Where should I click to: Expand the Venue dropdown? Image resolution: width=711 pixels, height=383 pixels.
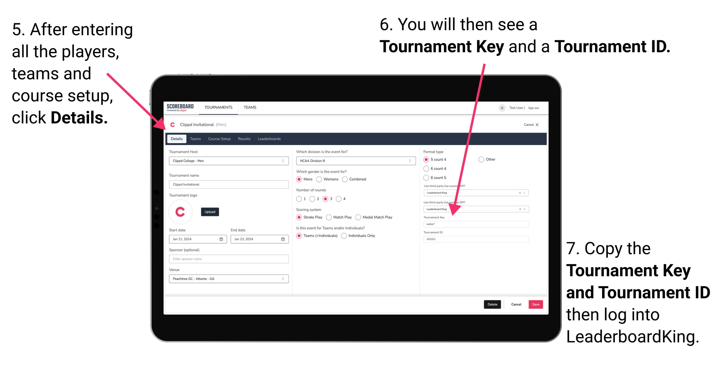283,279
